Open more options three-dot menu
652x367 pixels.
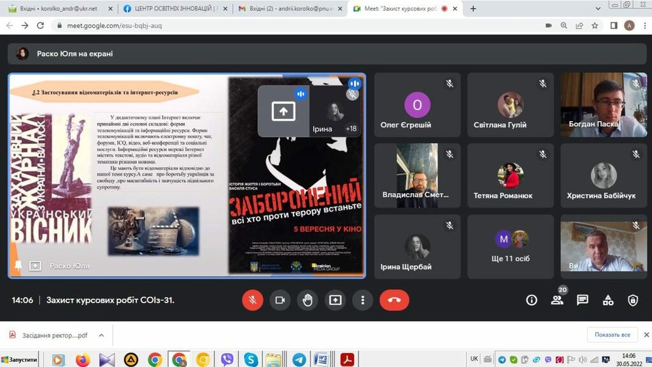pyautogui.click(x=362, y=300)
